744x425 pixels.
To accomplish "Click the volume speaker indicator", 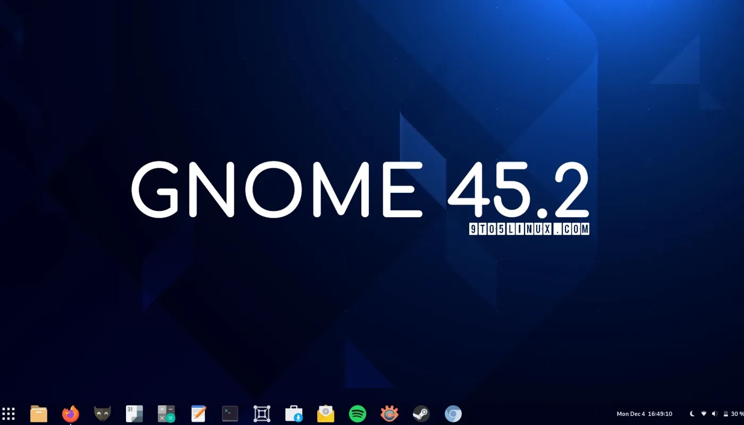I will [715, 414].
